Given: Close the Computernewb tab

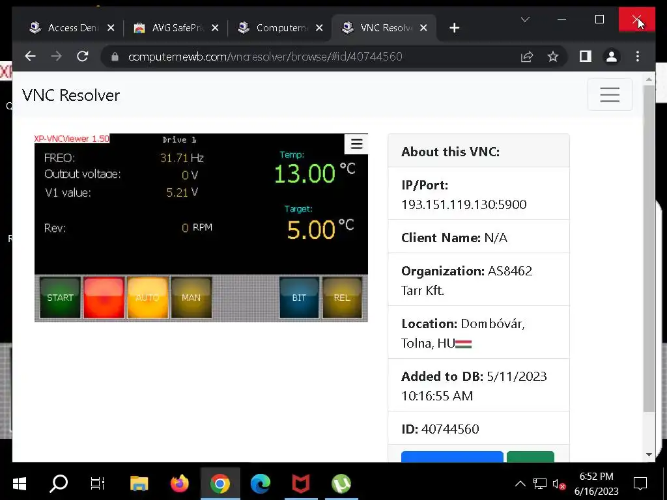Looking at the screenshot, I should coord(319,28).
